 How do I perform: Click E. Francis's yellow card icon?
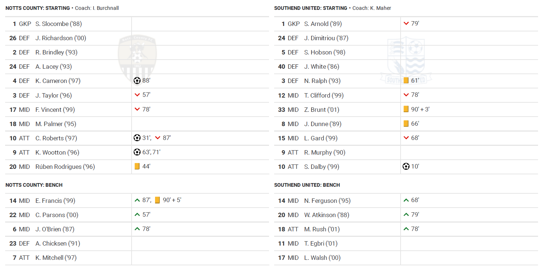tap(157, 200)
